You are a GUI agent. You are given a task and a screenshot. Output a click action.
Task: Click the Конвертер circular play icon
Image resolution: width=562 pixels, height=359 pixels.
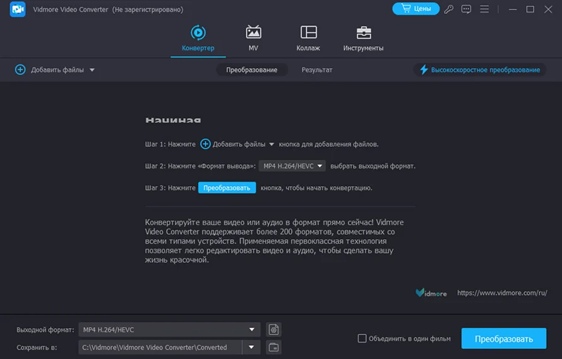pos(198,33)
